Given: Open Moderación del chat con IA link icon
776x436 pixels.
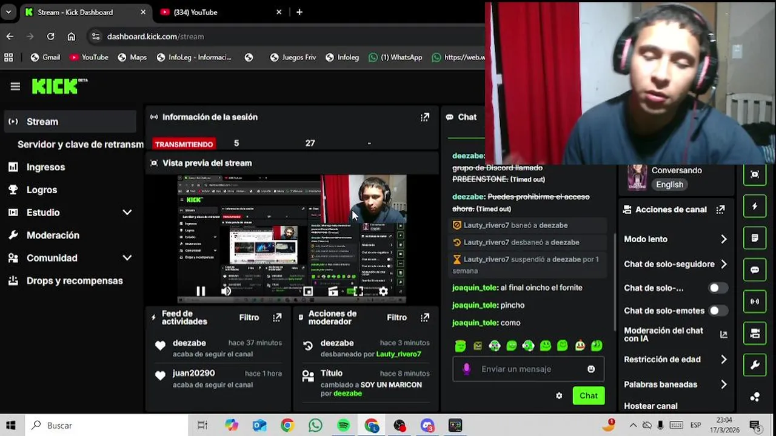Looking at the screenshot, I should 723,334.
